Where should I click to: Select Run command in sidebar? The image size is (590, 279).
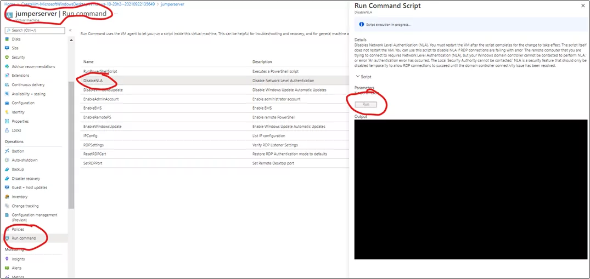24,238
